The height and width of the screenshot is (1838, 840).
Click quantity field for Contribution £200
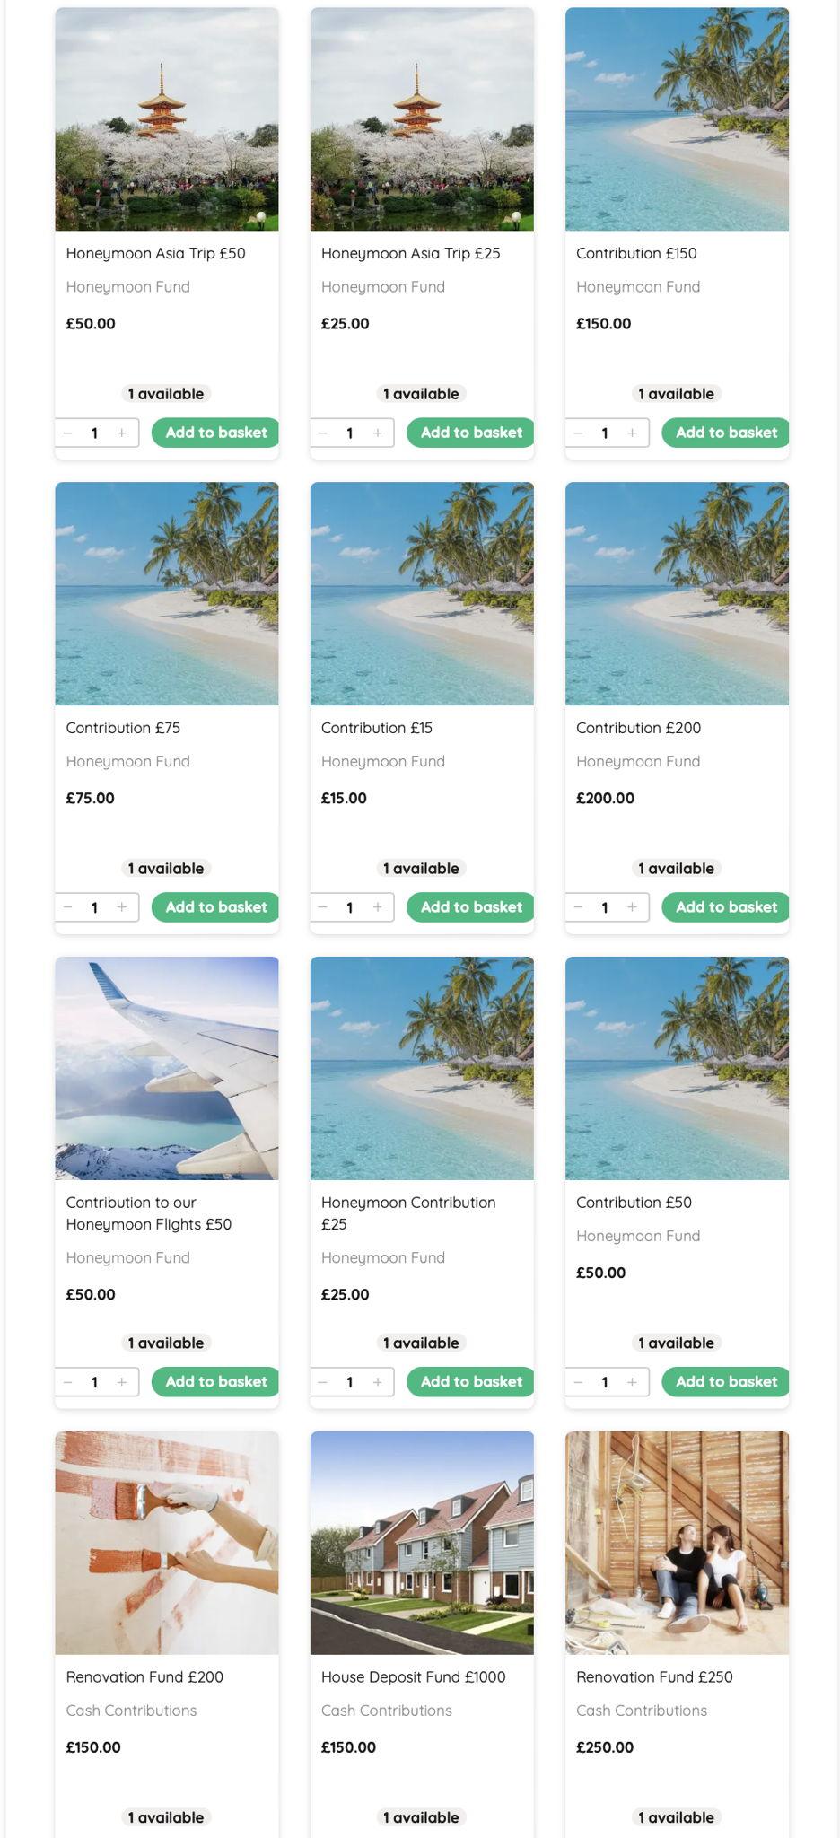605,907
